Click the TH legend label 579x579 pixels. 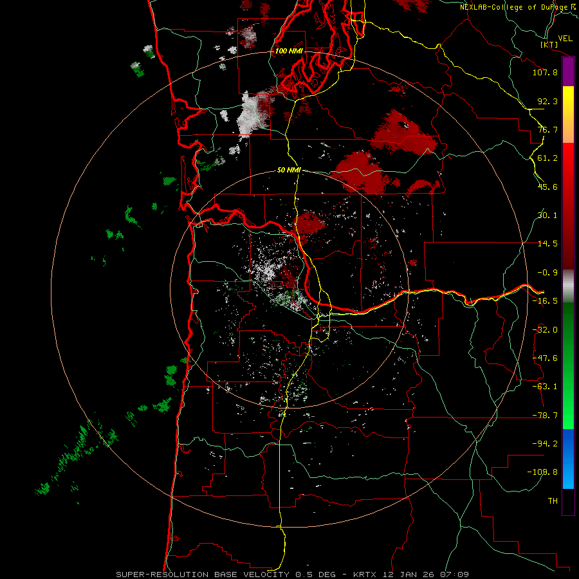pyautogui.click(x=553, y=501)
